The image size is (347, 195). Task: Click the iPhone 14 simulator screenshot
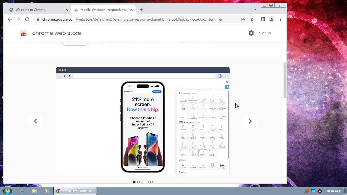143,121
